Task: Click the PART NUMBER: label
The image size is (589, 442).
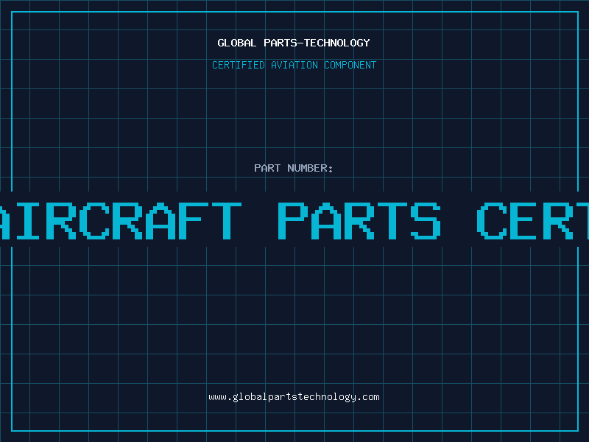Action: click(294, 168)
